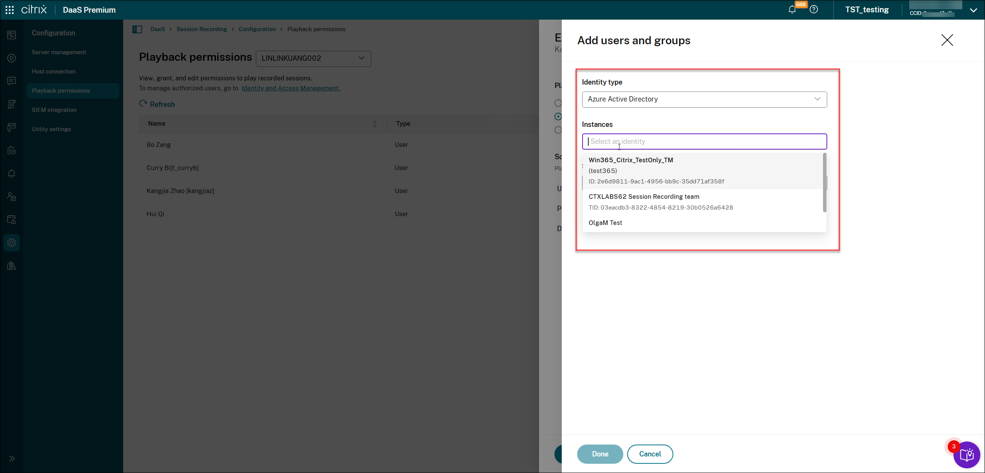
Task: Select the third radio option
Action: click(x=558, y=130)
